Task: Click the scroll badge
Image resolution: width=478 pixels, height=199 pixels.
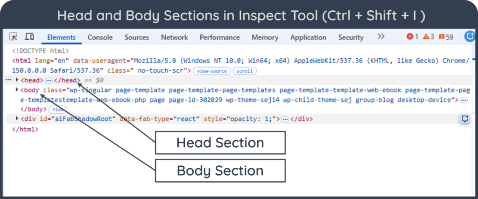Action: click(245, 71)
